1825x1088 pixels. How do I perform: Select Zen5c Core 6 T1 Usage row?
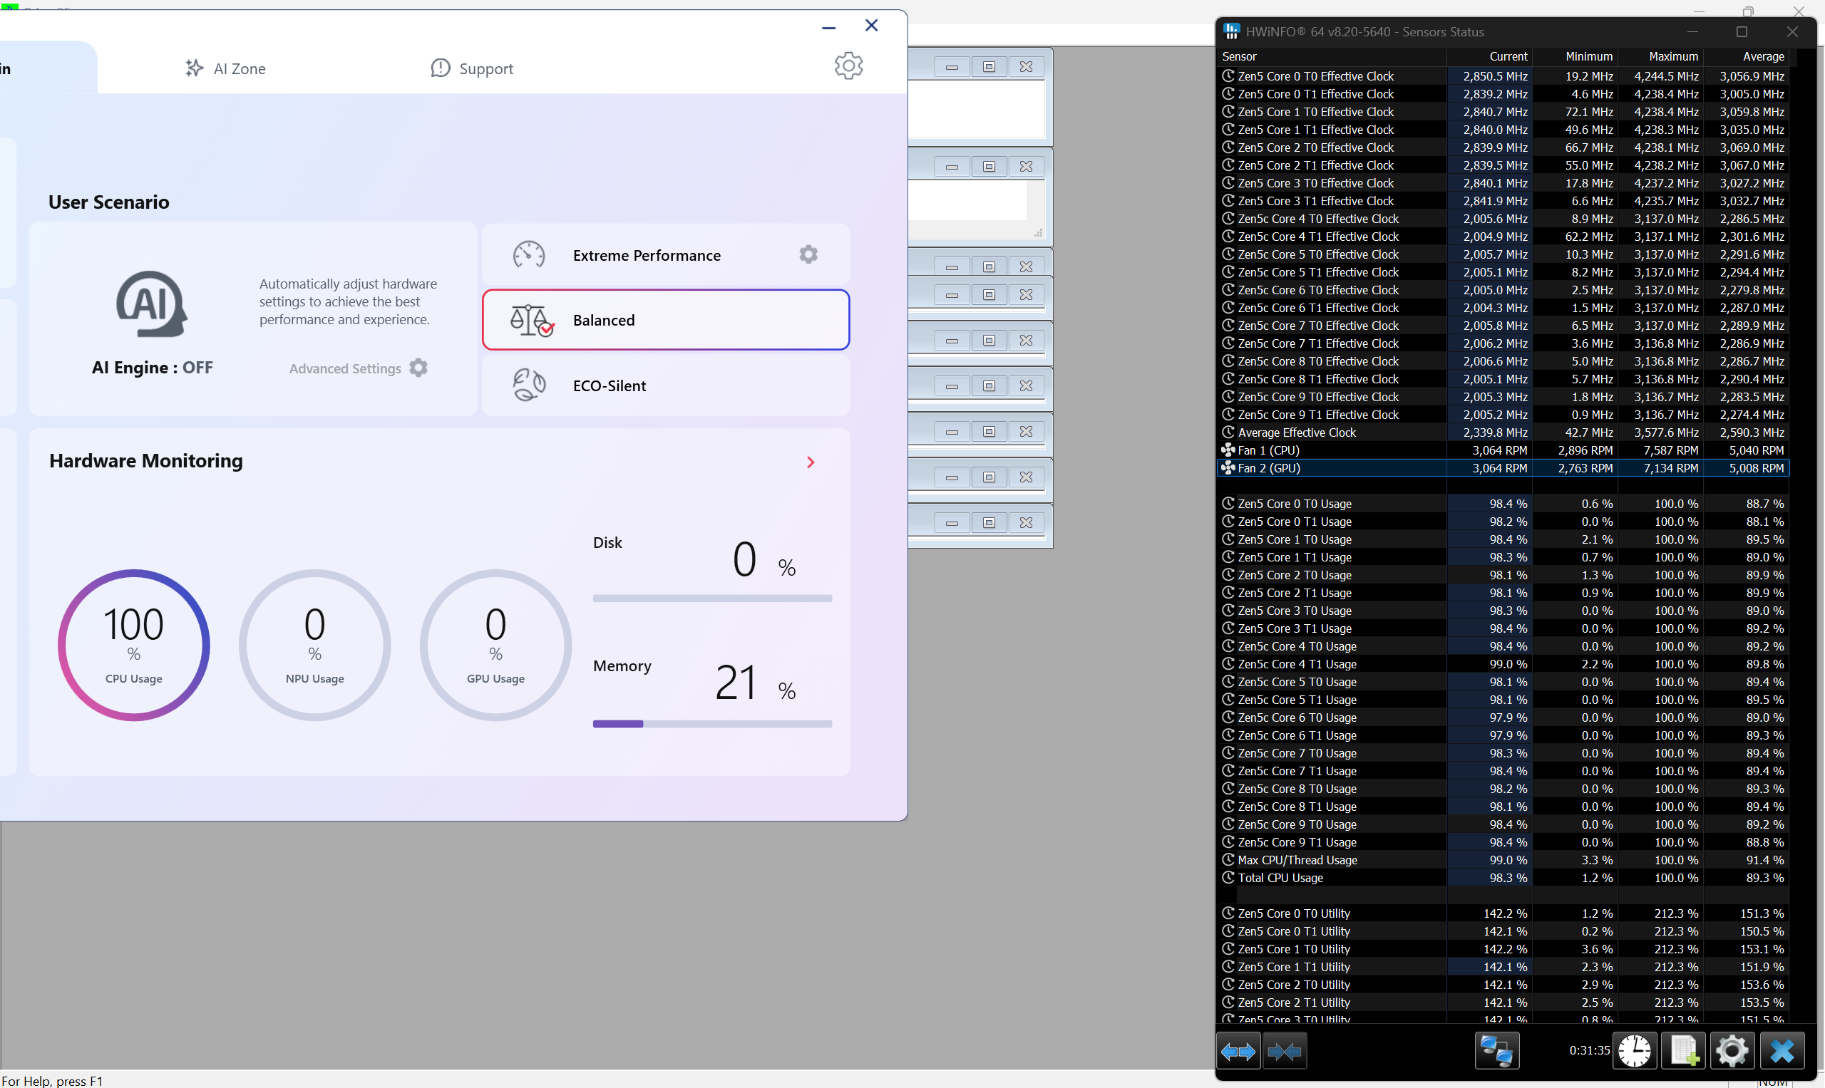tap(1503, 735)
